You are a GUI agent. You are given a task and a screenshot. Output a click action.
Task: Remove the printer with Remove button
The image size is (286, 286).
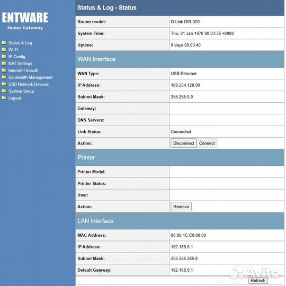click(181, 207)
